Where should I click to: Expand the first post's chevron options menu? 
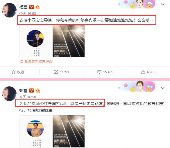tap(163, 4)
